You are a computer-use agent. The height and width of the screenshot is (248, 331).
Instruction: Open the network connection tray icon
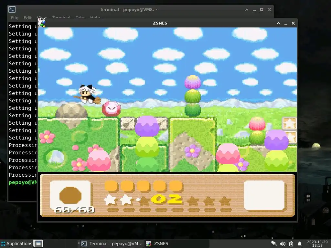274,243
